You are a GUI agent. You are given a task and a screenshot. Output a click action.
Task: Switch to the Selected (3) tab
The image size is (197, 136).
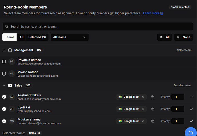tap(37, 37)
